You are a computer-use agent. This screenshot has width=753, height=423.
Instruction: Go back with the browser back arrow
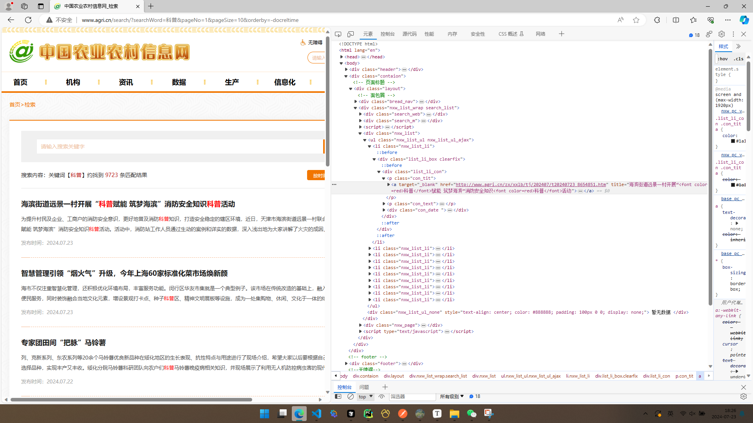coord(11,20)
